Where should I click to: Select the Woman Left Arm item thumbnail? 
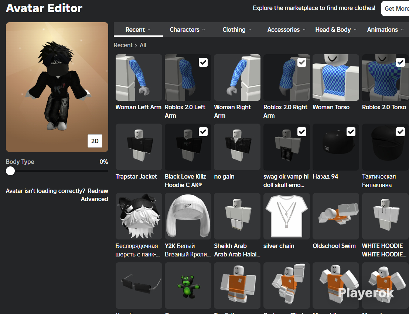click(139, 77)
